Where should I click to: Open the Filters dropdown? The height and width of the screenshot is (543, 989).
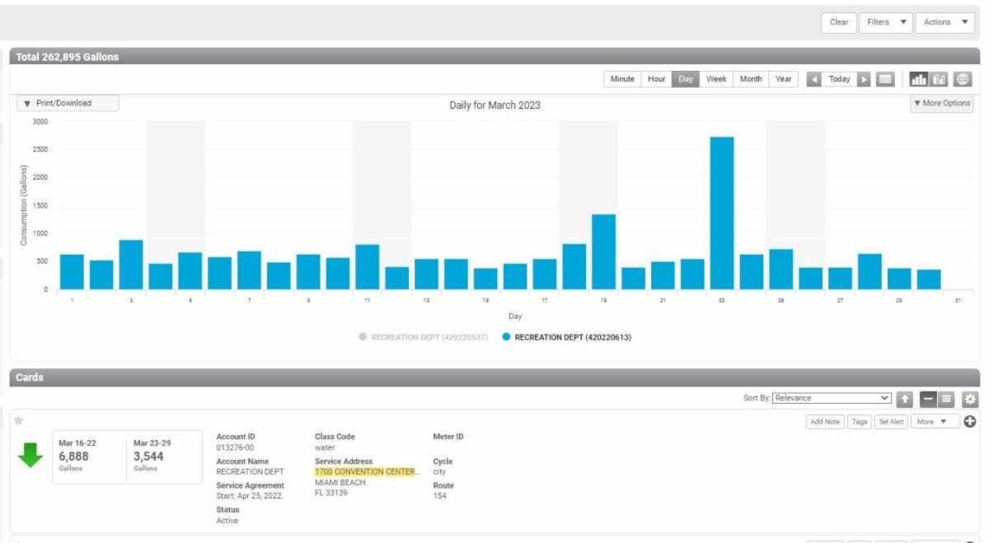(886, 22)
